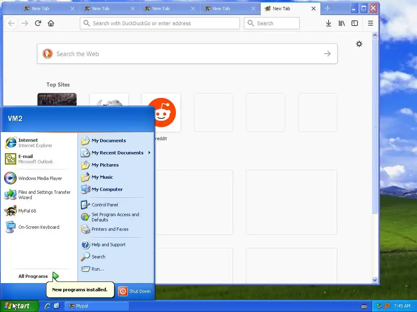Click the browser back arrow button
Viewport: 417px width, 312px height.
pyautogui.click(x=11, y=23)
